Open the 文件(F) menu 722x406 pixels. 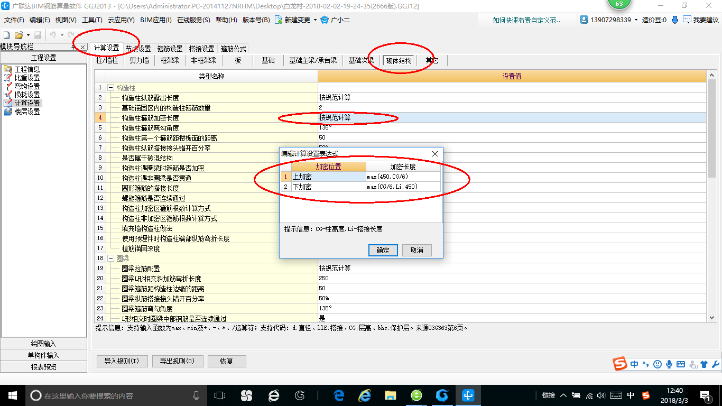pos(14,20)
